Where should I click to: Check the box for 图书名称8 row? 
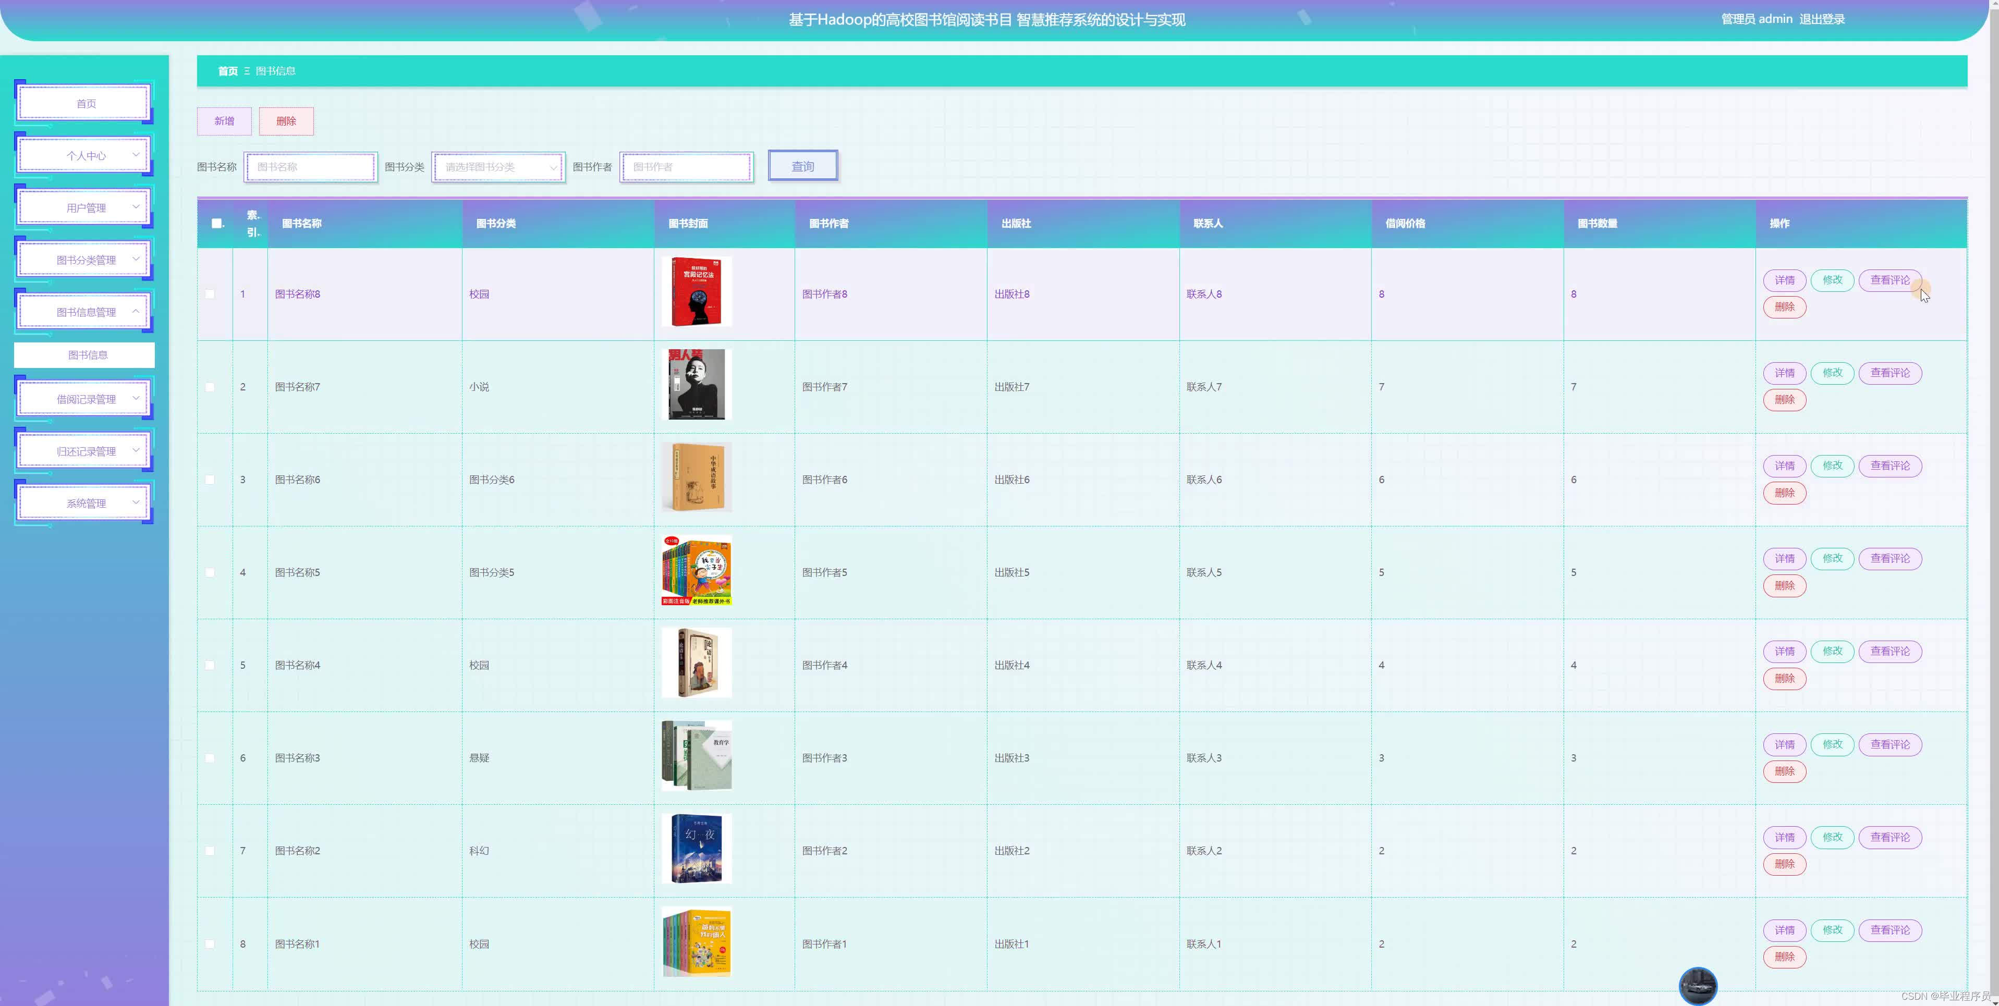click(210, 294)
